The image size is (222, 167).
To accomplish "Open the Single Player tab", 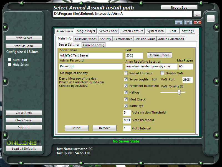I will 86,31.
